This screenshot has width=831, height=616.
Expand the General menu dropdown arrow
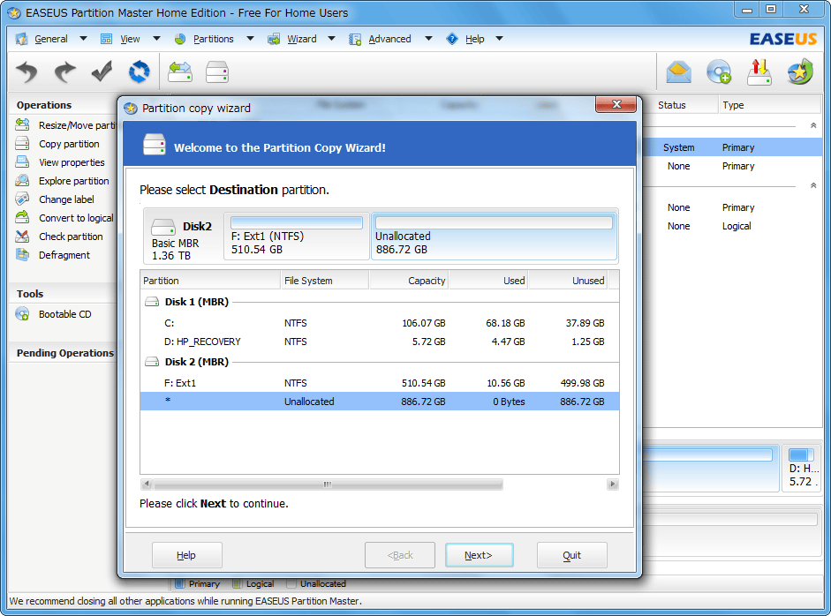(x=83, y=39)
